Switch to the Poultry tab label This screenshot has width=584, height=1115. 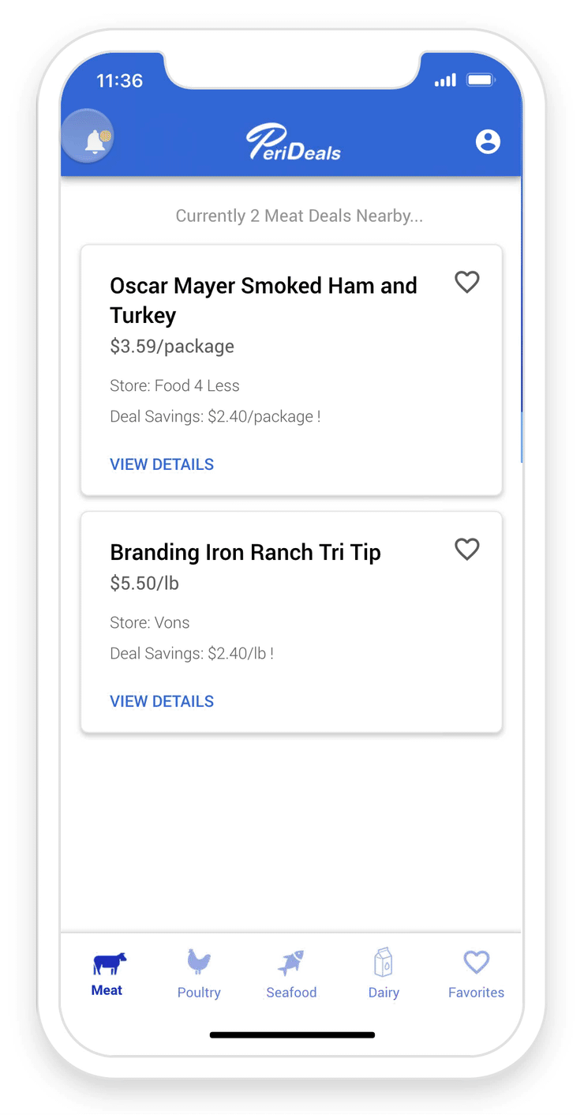tap(199, 993)
